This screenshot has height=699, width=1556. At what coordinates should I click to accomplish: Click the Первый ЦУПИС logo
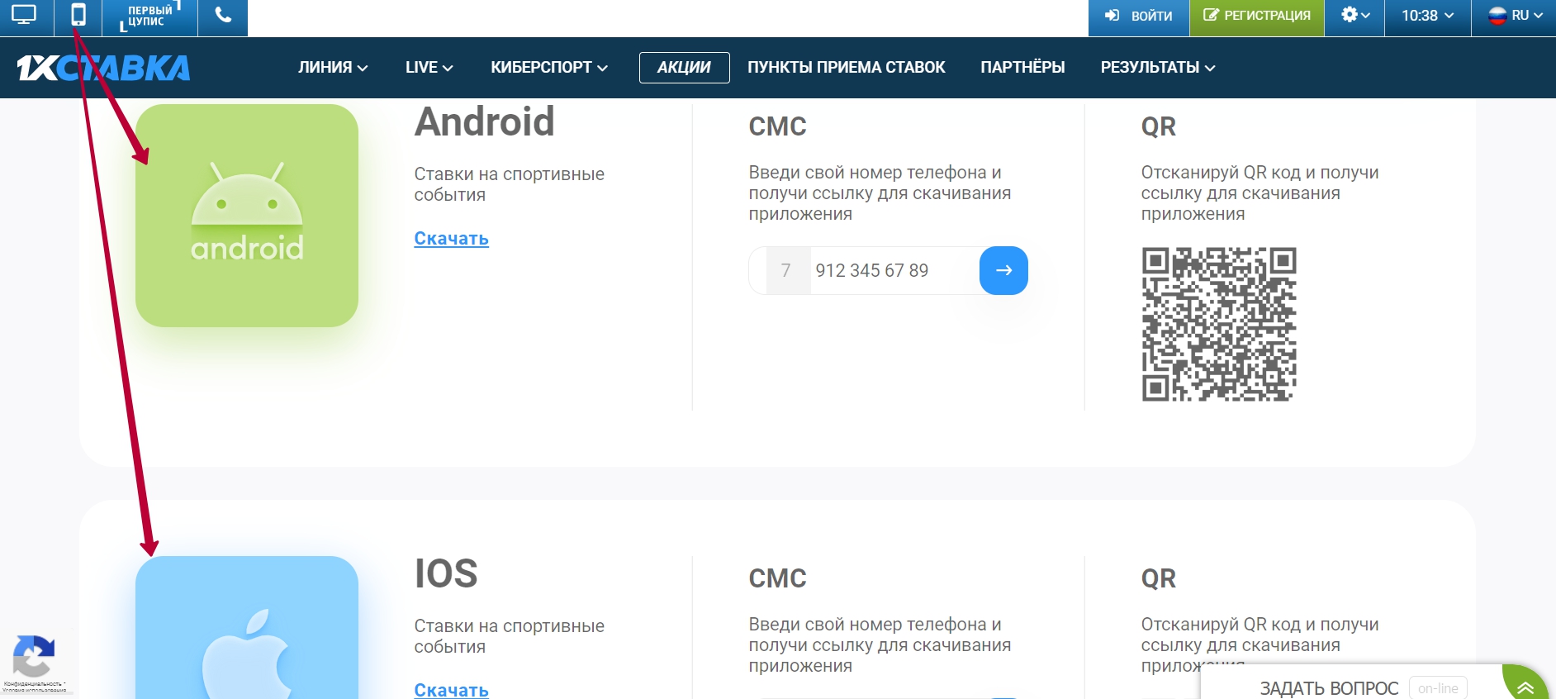point(149,17)
